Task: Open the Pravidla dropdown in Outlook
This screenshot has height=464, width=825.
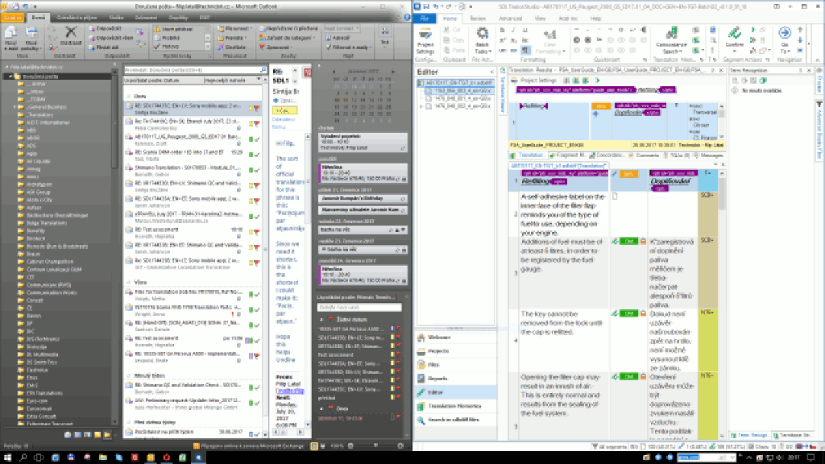Action: coord(231,38)
